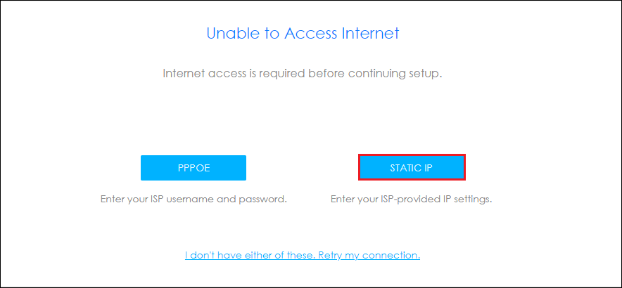Select the STATIC IP button
Viewport: 622px width, 288px height.
(x=412, y=168)
